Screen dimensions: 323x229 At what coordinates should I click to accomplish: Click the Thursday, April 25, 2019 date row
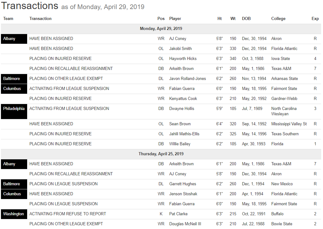[161, 154]
